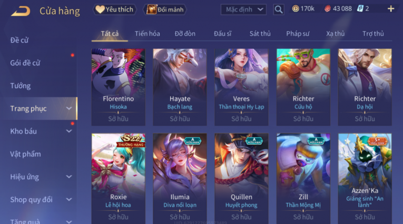Open Yêu thích favorites heart button

(114, 9)
